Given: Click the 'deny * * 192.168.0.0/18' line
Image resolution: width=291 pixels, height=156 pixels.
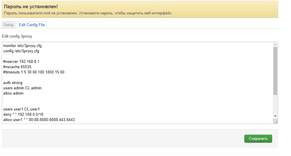Looking at the screenshot, I should click(23, 115).
